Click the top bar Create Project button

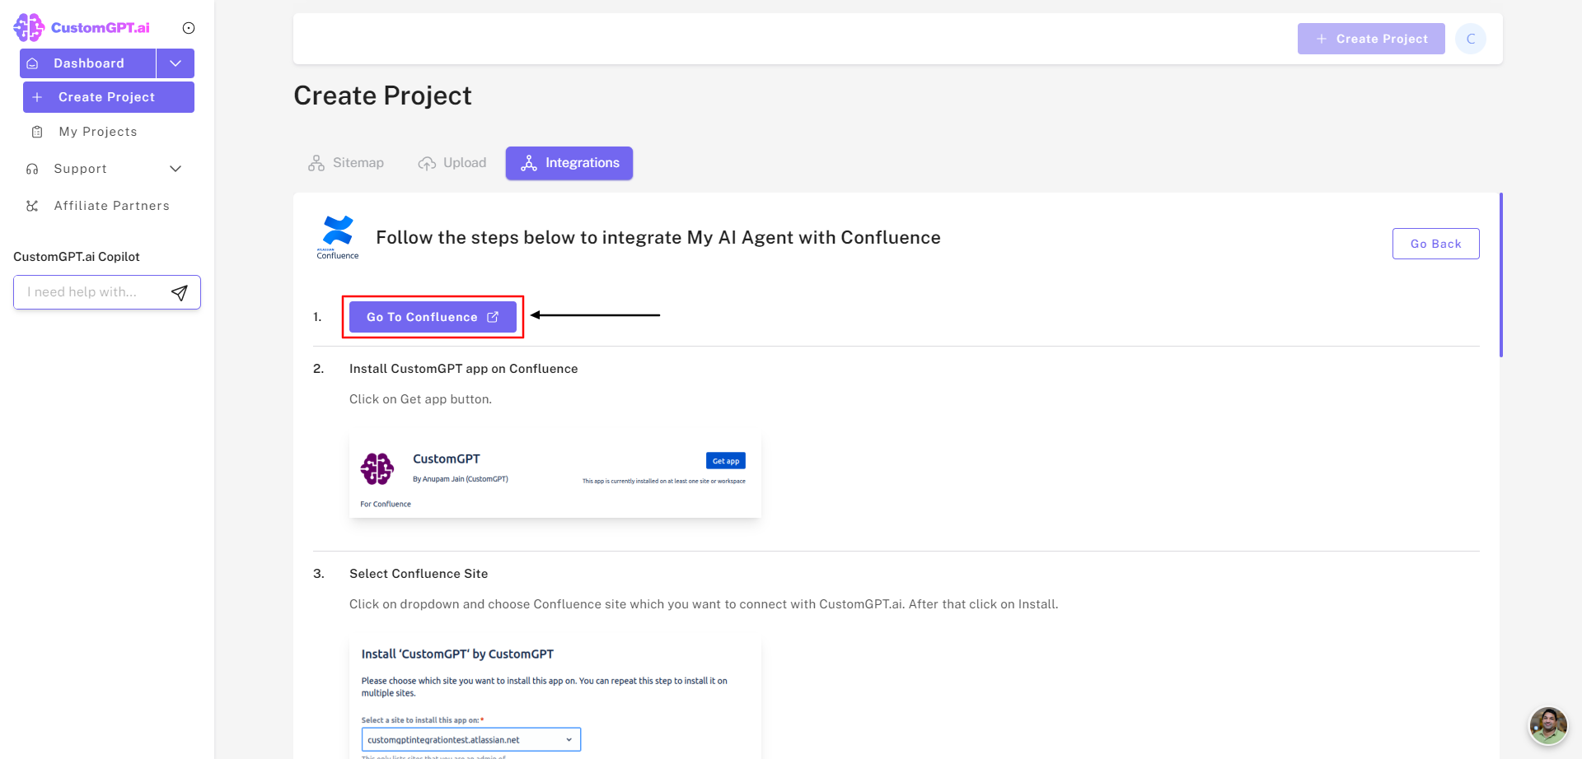[x=1371, y=39]
